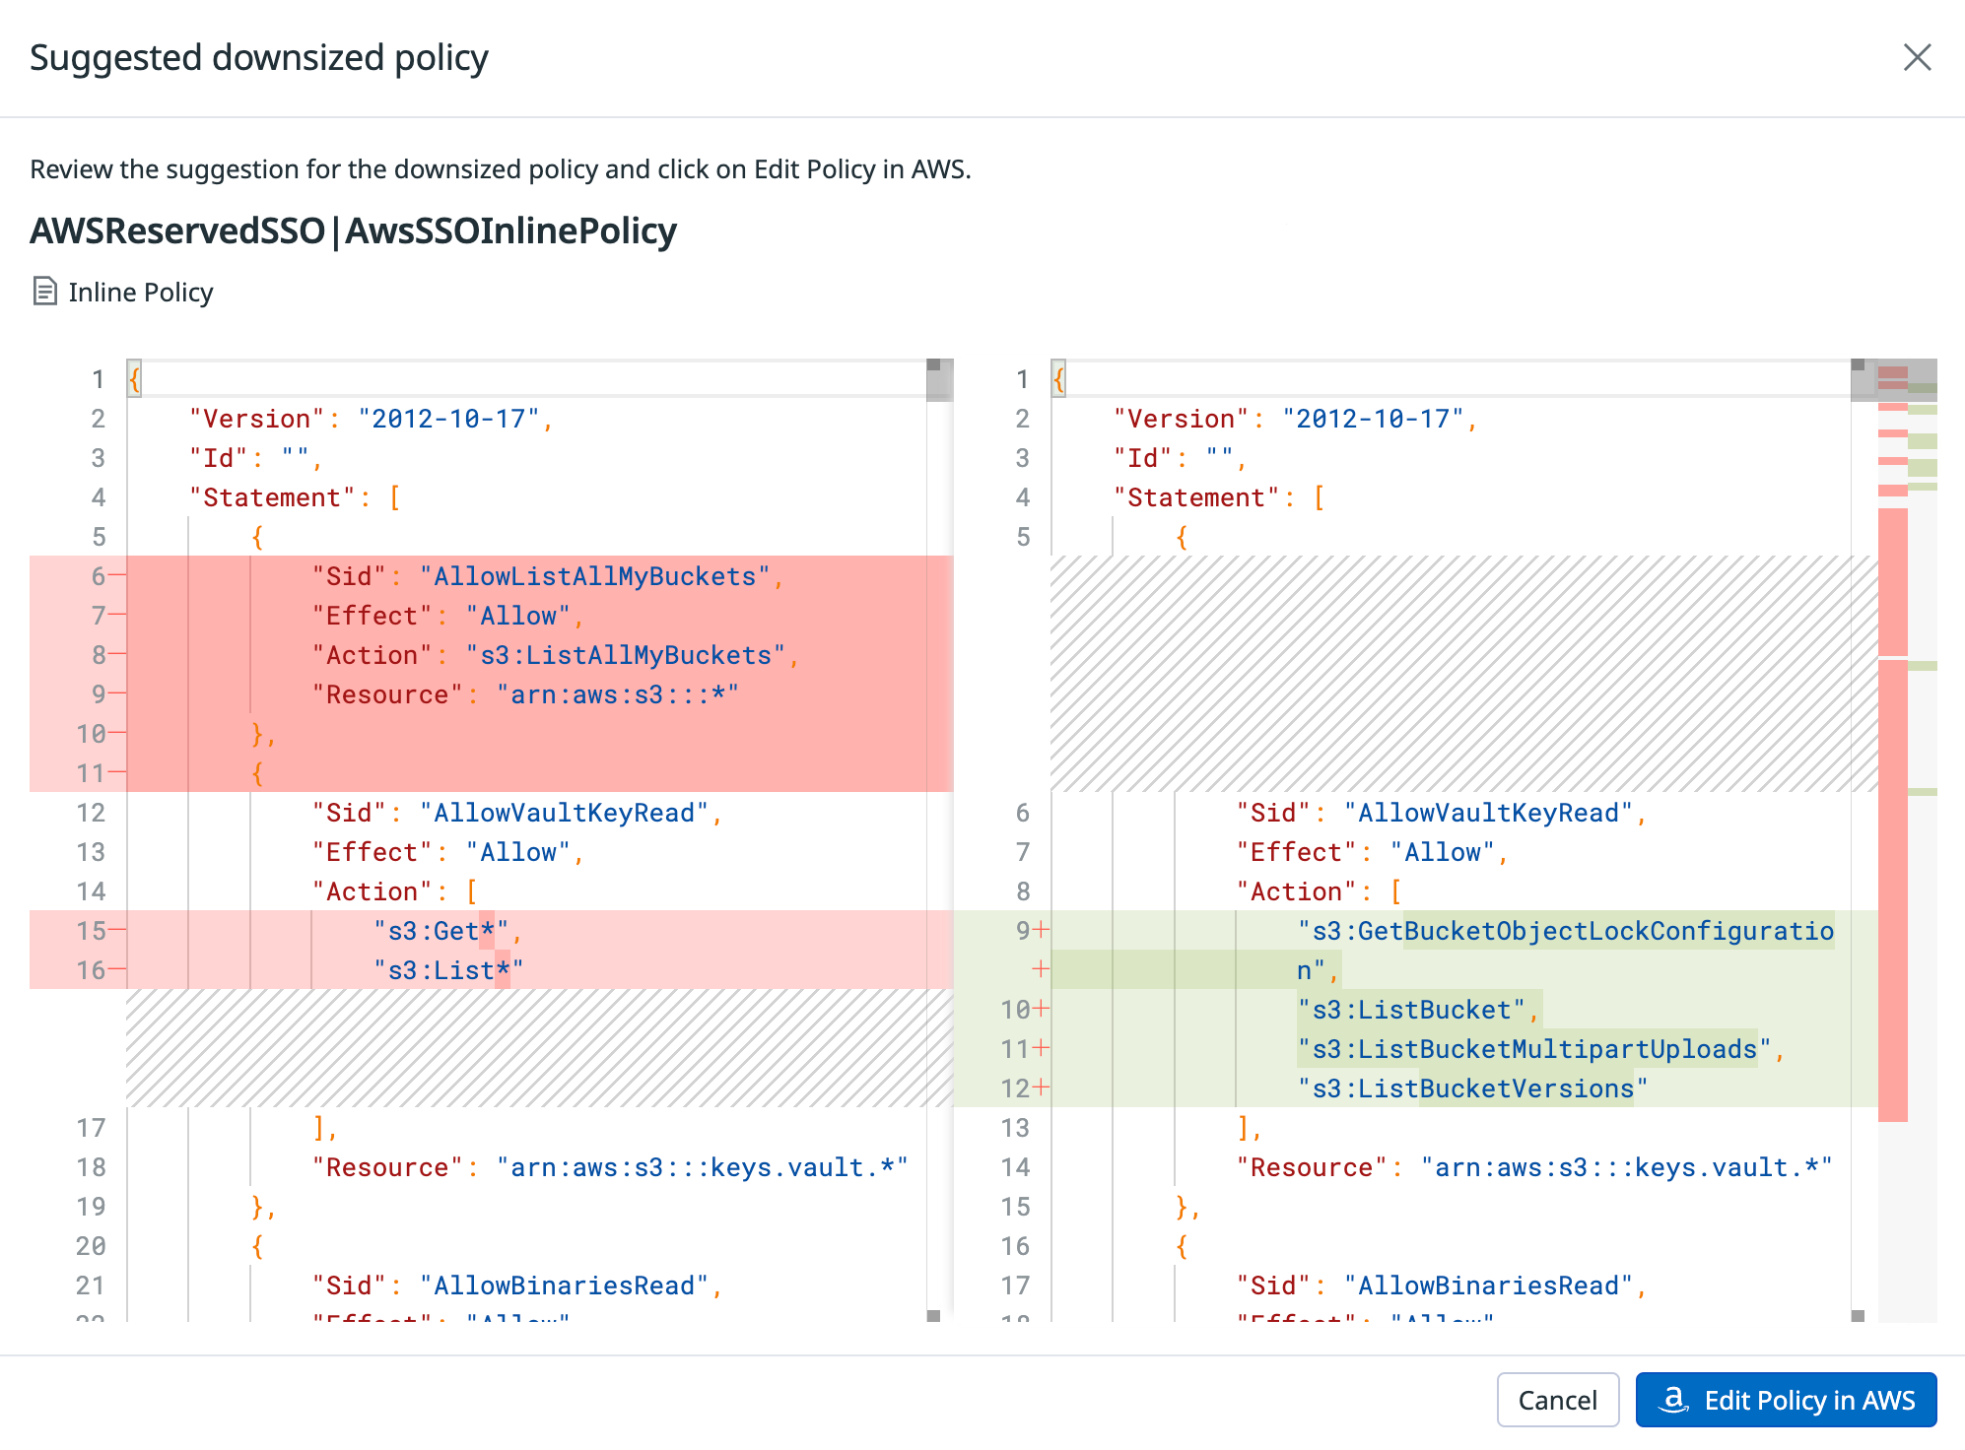Image resolution: width=1965 pixels, height=1450 pixels.
Task: Click the Inline Policy document icon
Action: click(44, 292)
